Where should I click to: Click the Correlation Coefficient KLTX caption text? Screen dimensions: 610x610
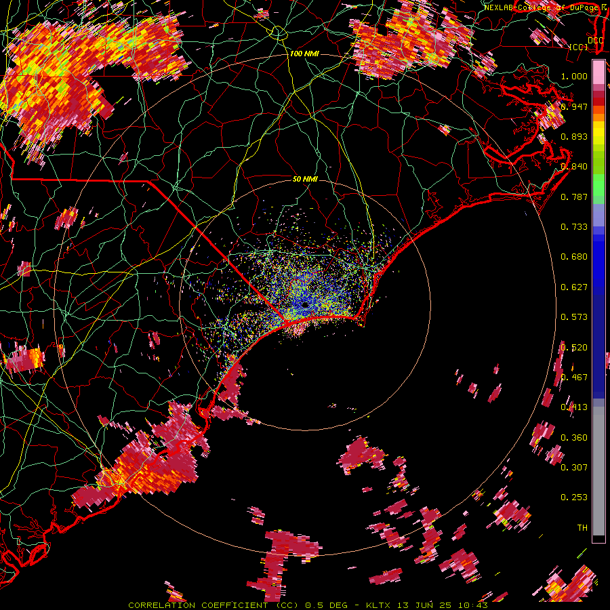click(308, 605)
